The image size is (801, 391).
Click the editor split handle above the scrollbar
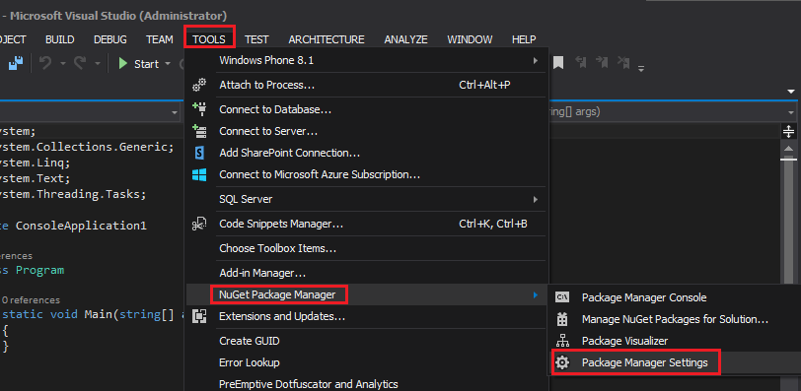pos(789,131)
